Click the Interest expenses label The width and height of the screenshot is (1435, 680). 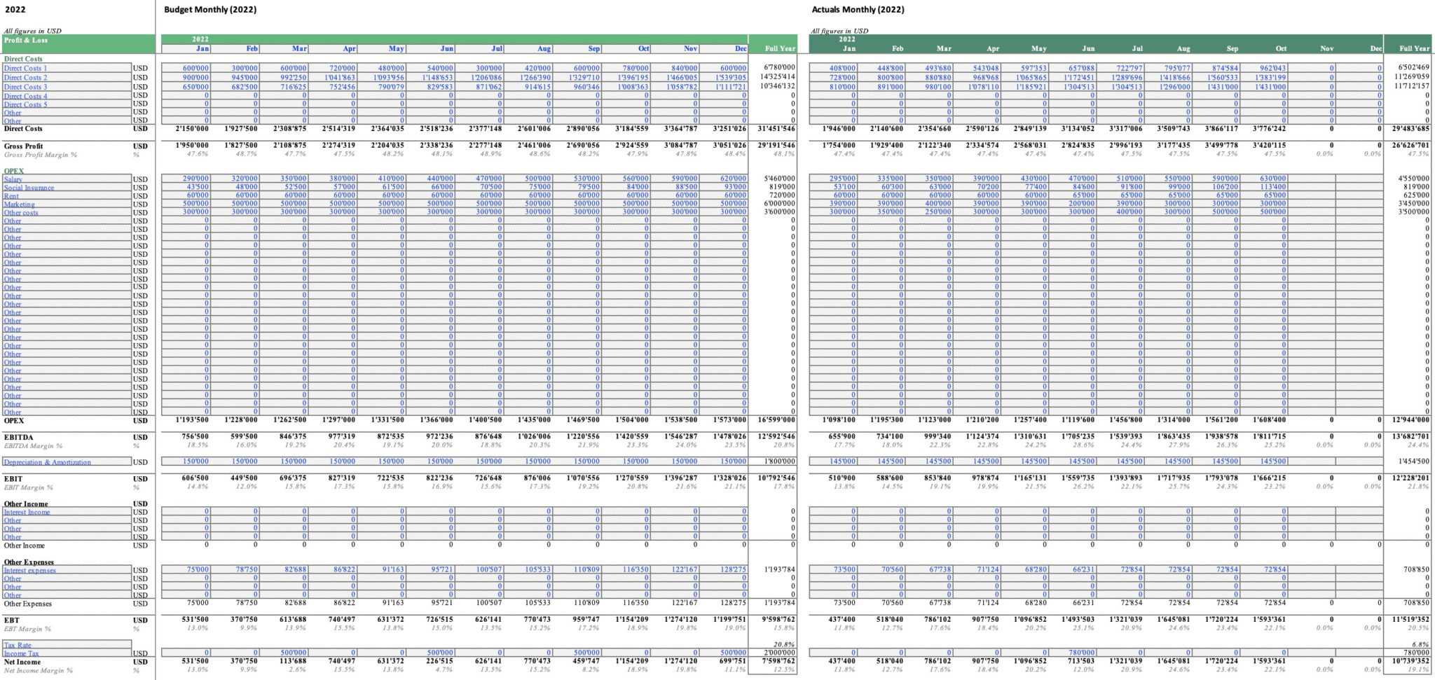[29, 570]
